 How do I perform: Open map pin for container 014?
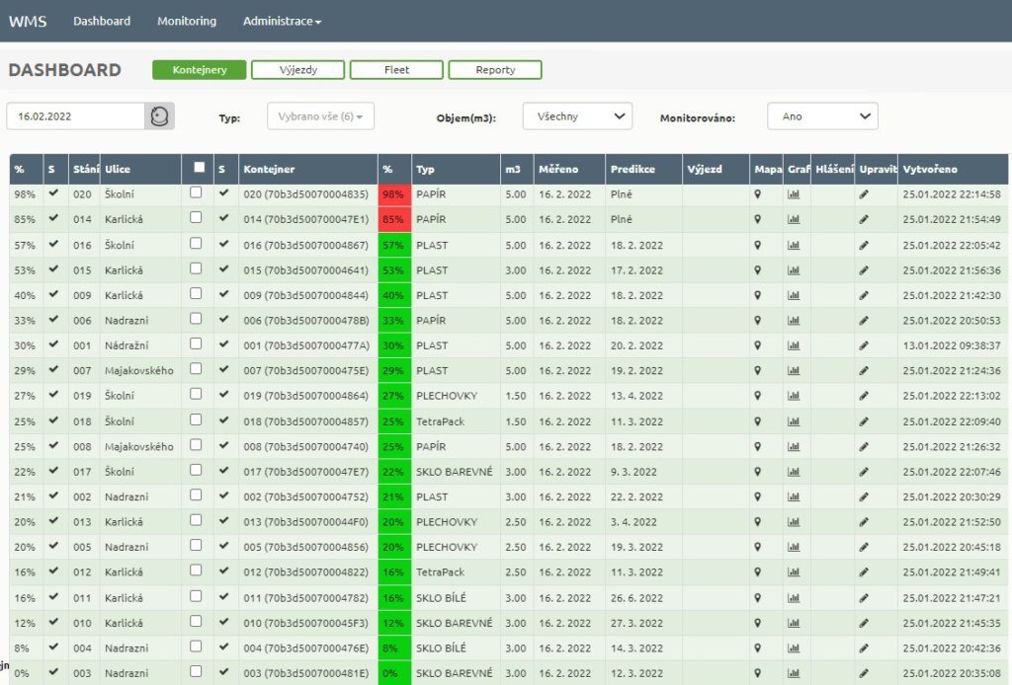tap(758, 219)
